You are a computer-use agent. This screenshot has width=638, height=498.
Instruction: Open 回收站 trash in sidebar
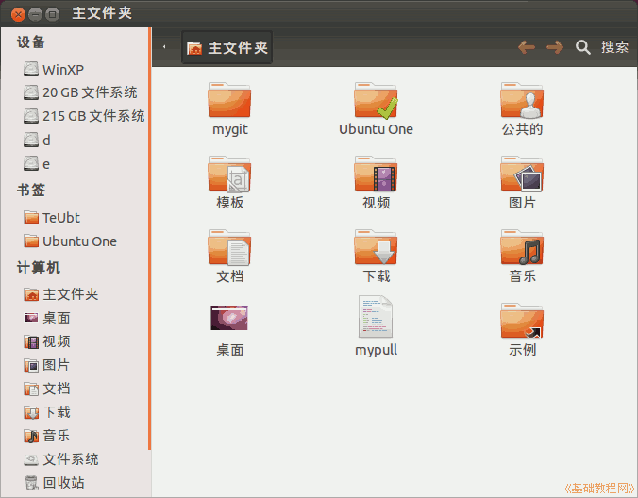(63, 482)
